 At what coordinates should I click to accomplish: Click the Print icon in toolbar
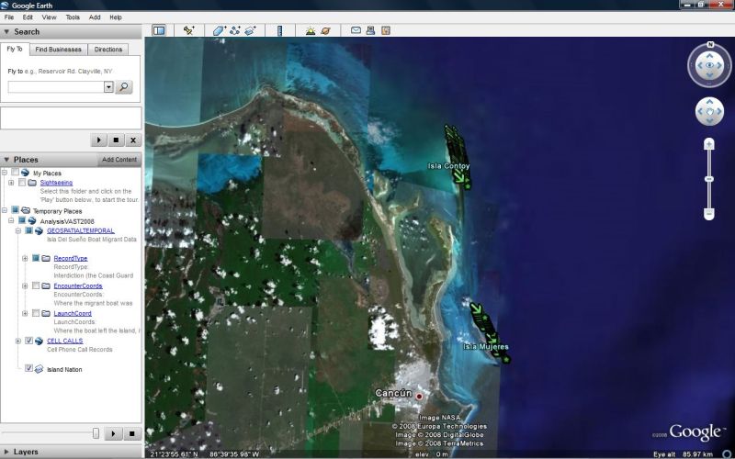pyautogui.click(x=369, y=30)
